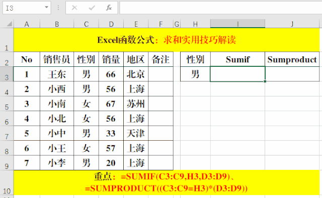Select cell 小南
The width and height of the screenshot is (322, 198).
(x=57, y=104)
